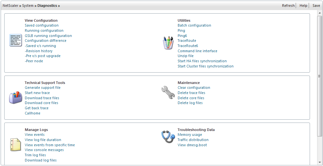Click Save in the top bar
The width and height of the screenshot is (323, 166).
tap(316, 6)
